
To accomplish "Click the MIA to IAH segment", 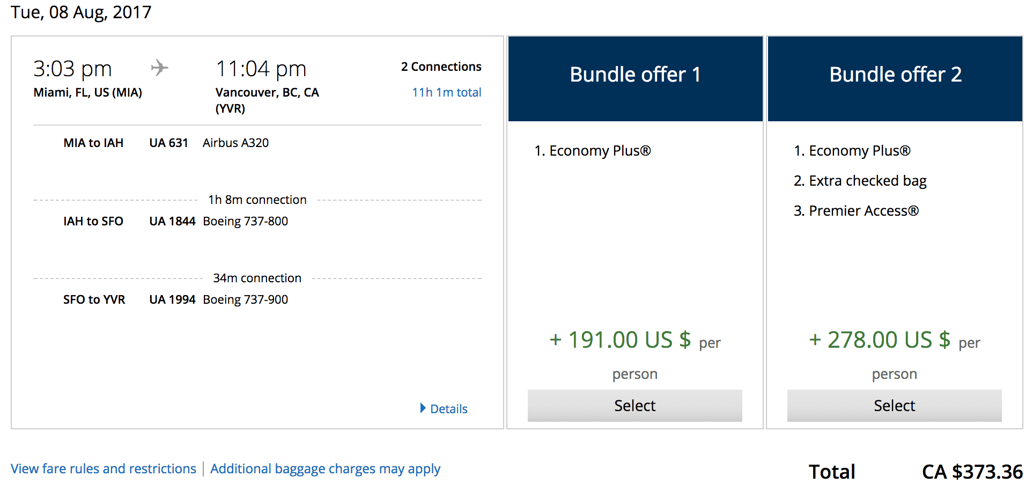I will click(93, 143).
